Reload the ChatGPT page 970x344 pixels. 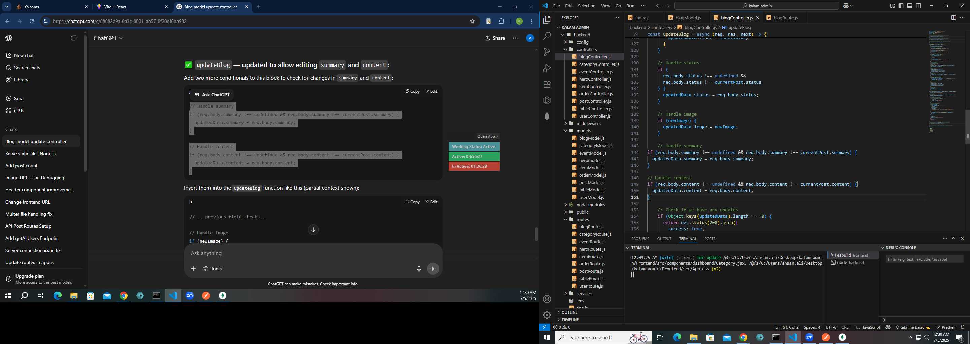[32, 21]
